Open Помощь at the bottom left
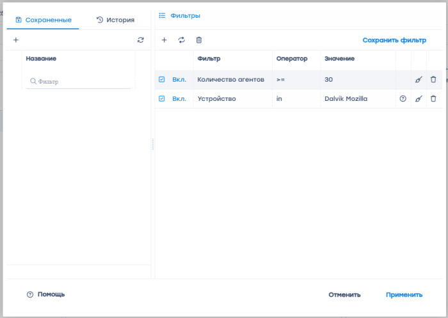This screenshot has width=448, height=318. pos(46,294)
